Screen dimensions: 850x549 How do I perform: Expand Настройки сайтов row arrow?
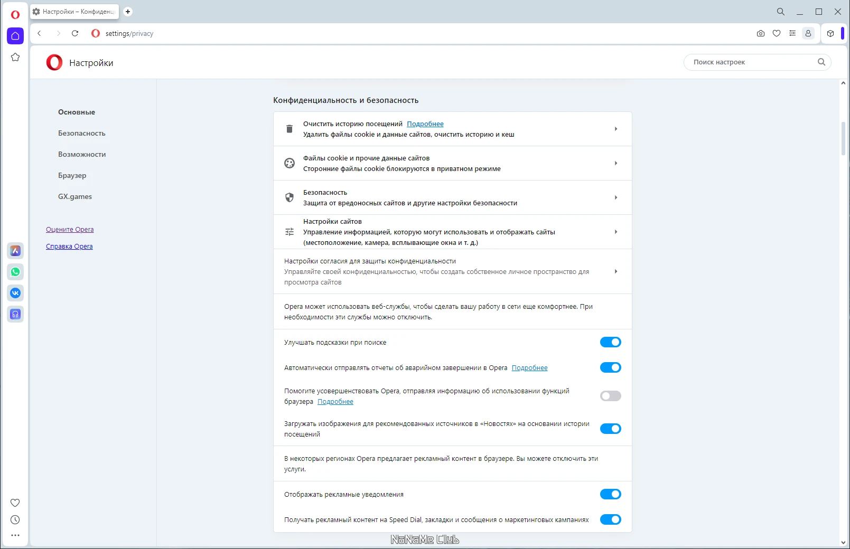pyautogui.click(x=616, y=232)
